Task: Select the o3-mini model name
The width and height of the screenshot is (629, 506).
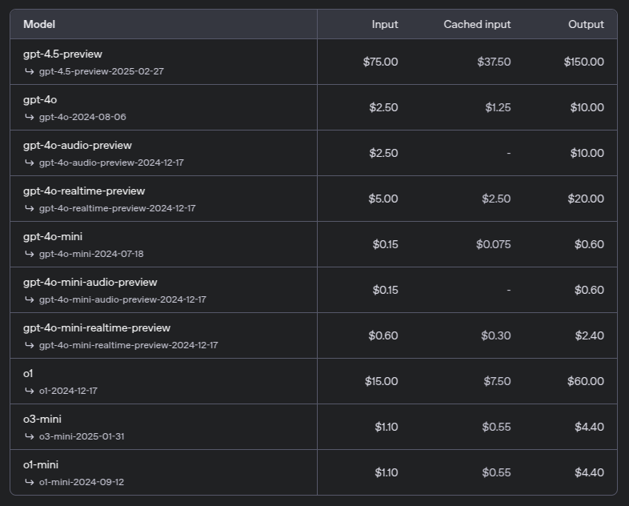Action: pos(42,420)
